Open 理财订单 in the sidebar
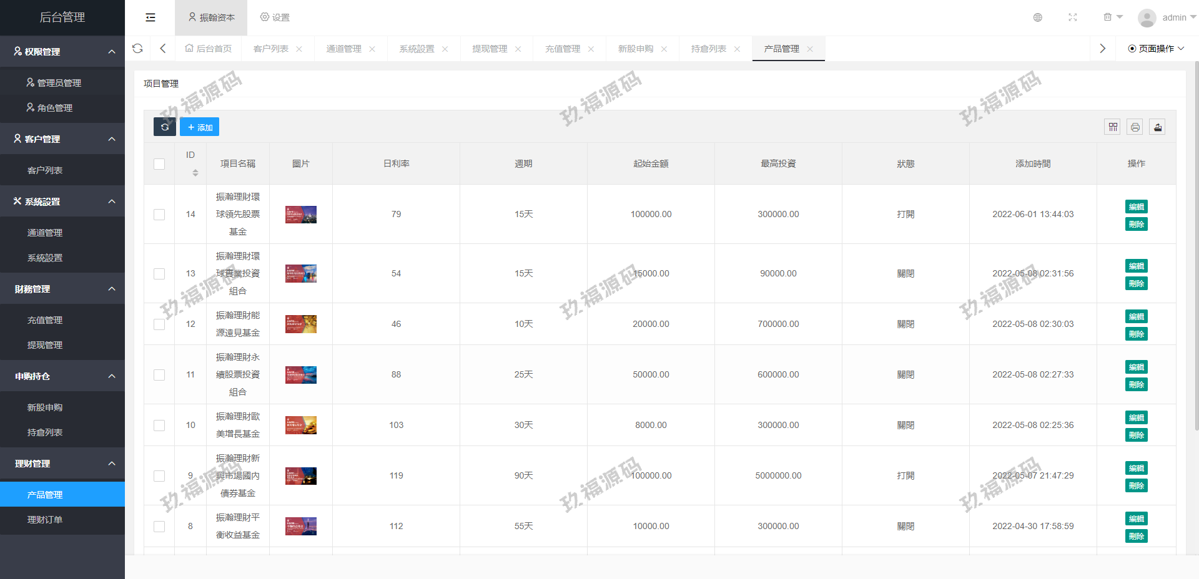 point(45,520)
